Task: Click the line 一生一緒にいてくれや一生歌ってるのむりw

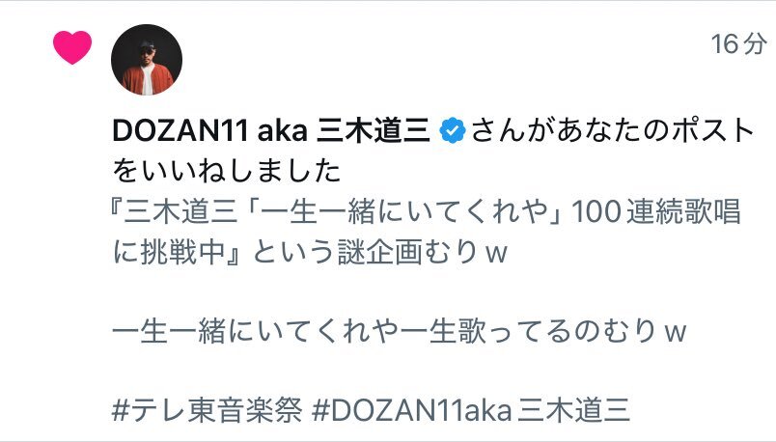Action: pyautogui.click(x=399, y=331)
